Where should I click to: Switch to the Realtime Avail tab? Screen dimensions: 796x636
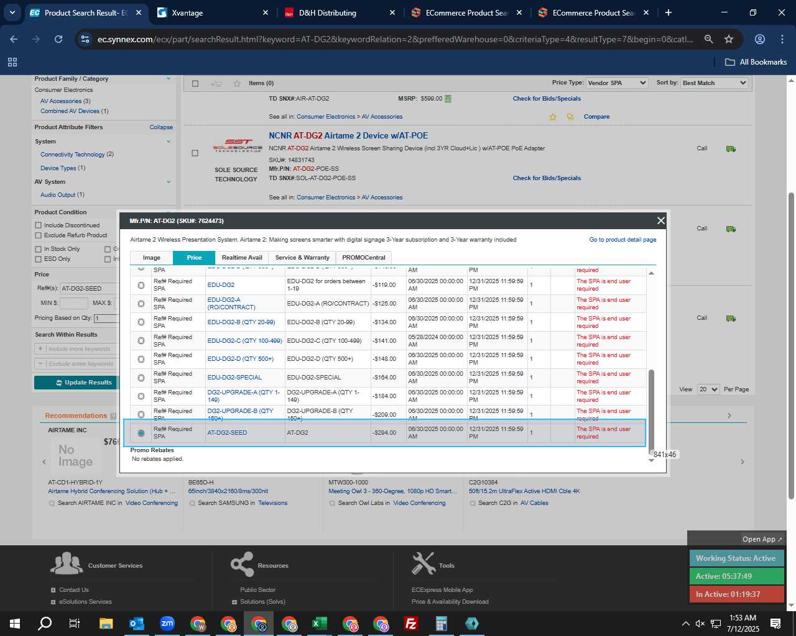(242, 258)
